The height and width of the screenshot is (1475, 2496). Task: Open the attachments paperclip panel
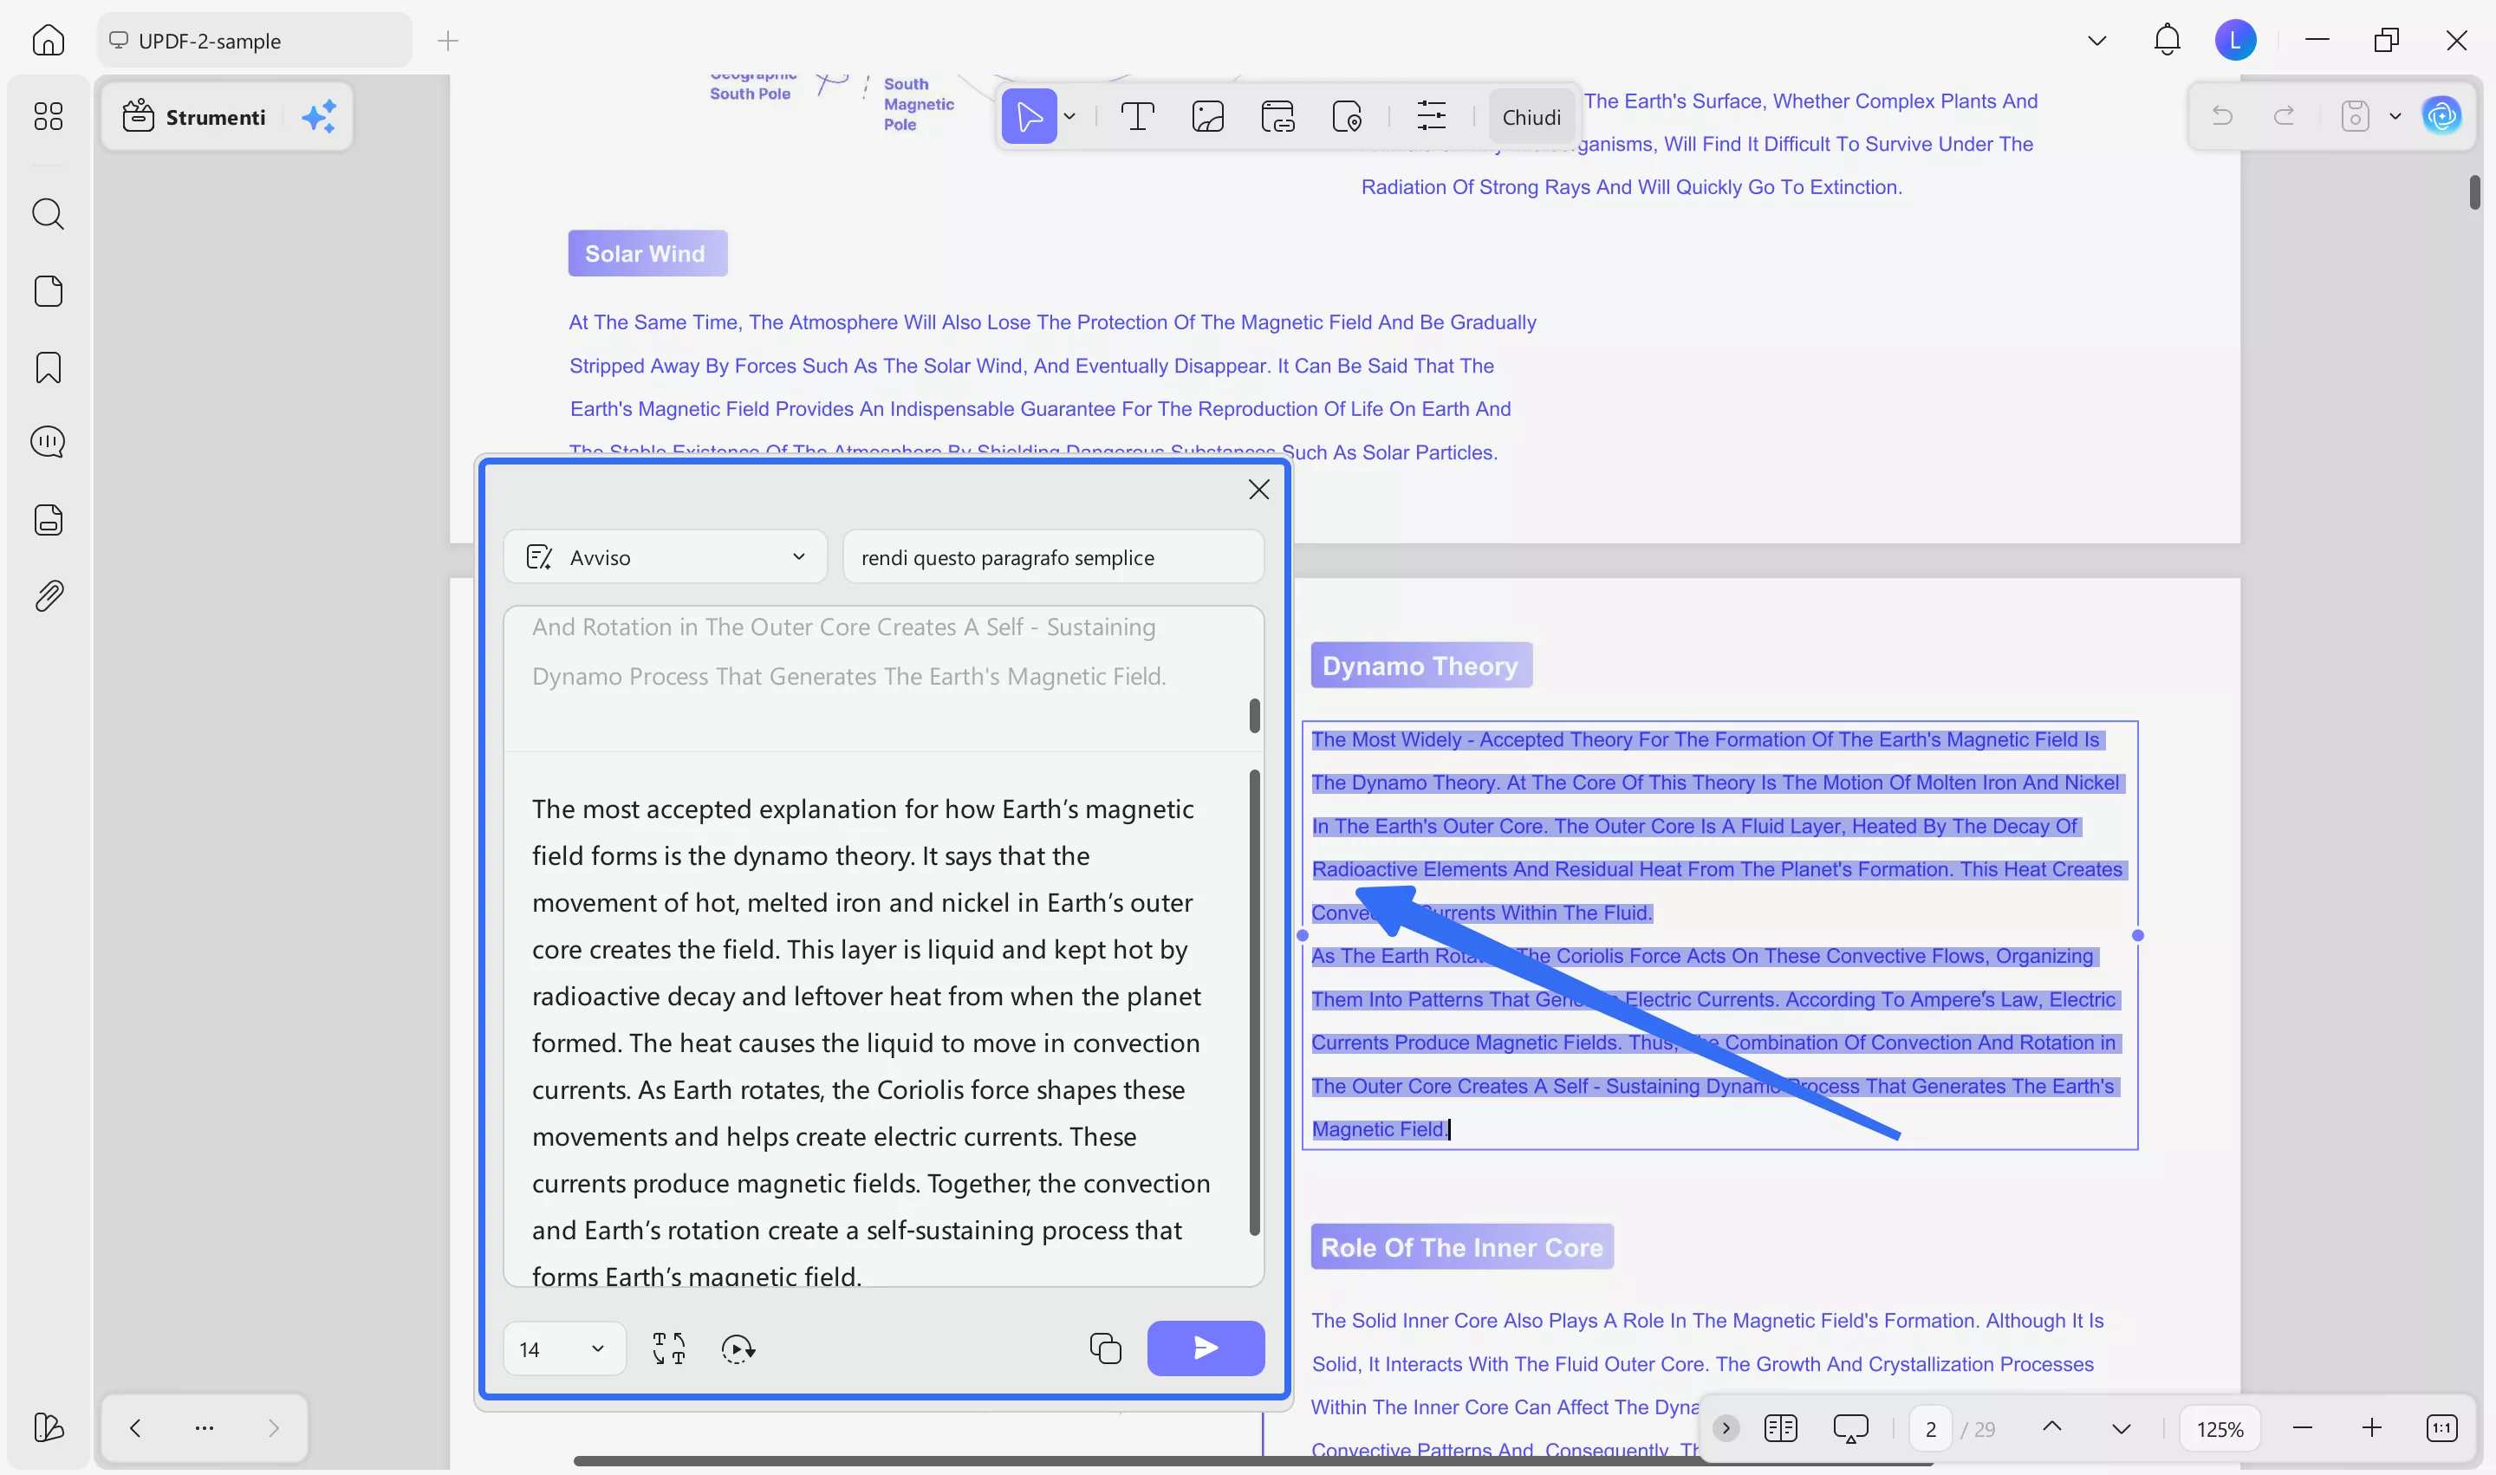pos(48,596)
